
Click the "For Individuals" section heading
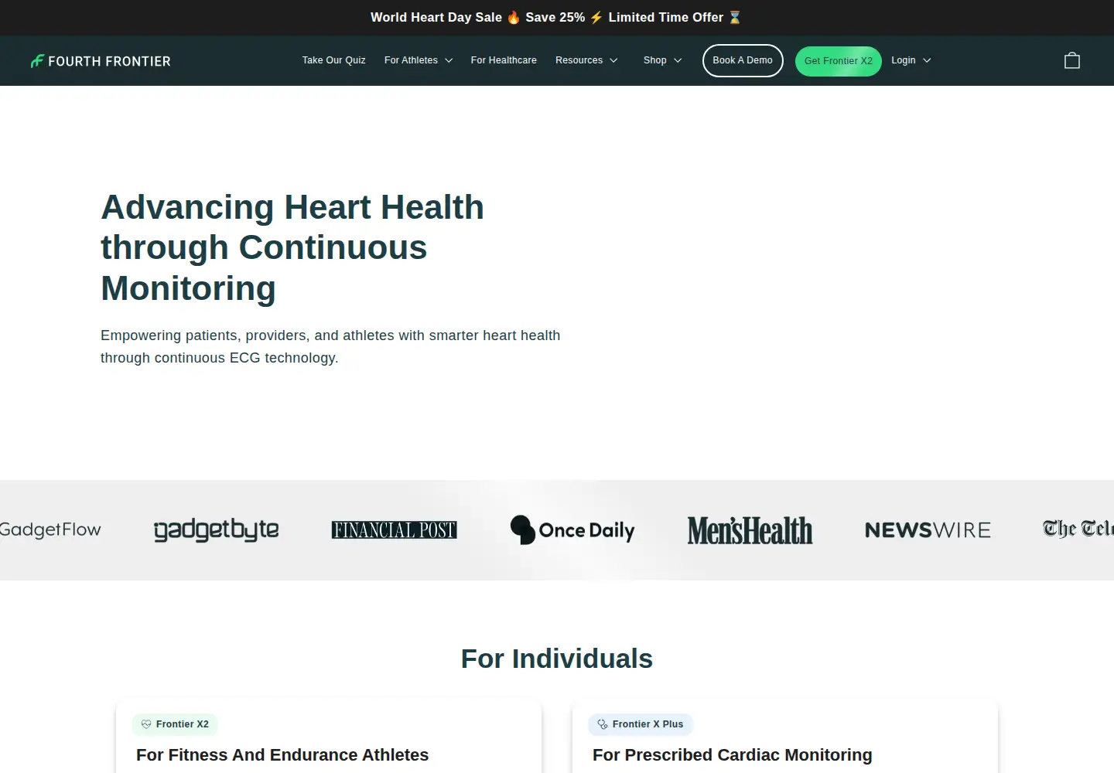click(557, 659)
